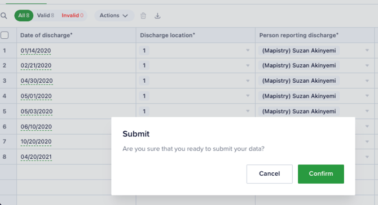Image resolution: width=378 pixels, height=205 pixels.
Task: Click the Discharge location column header
Action: coord(196,35)
